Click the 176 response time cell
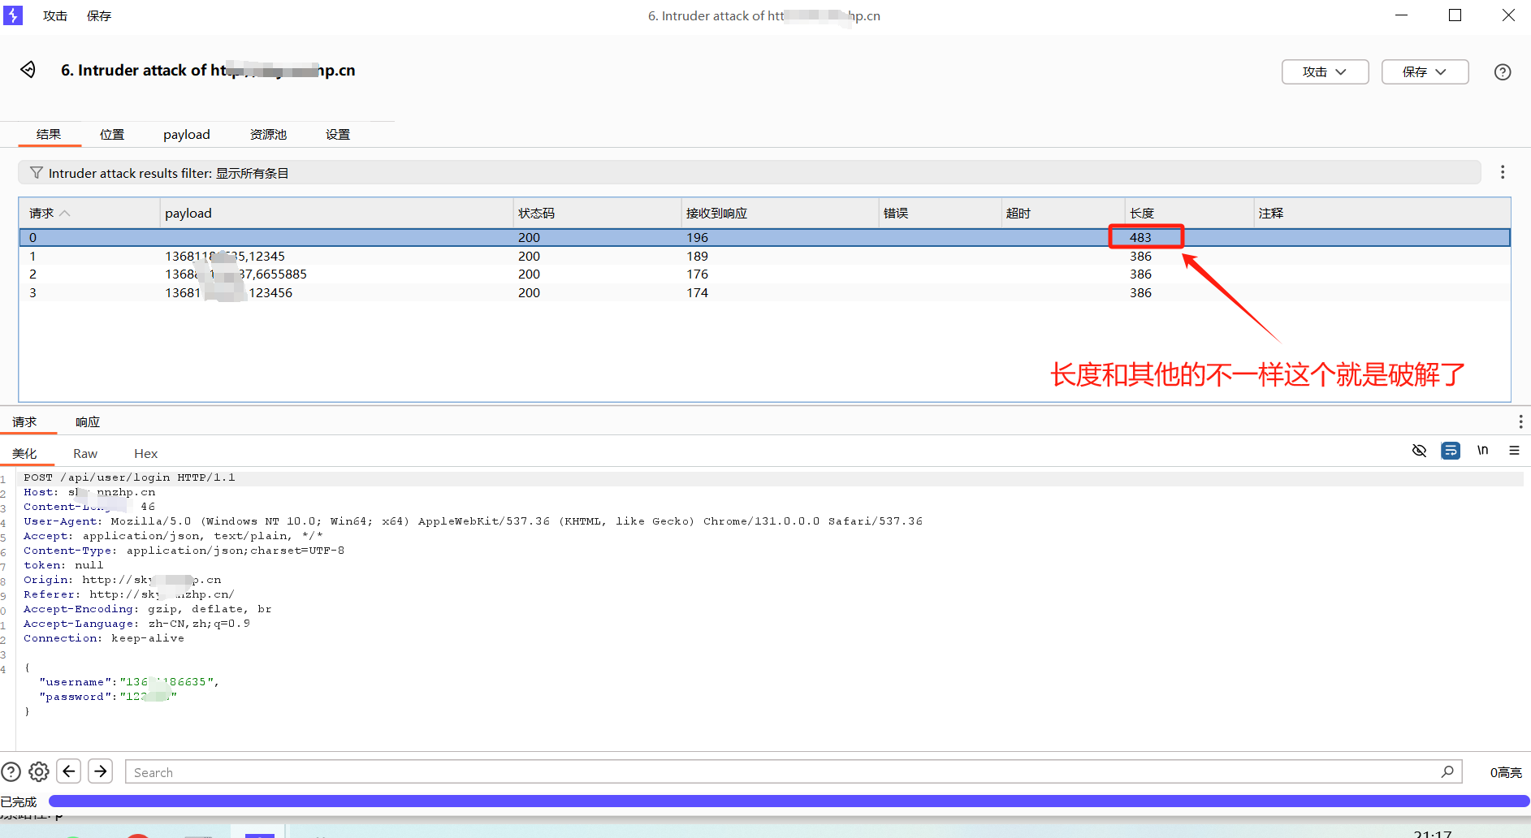The height and width of the screenshot is (838, 1531). click(x=697, y=274)
